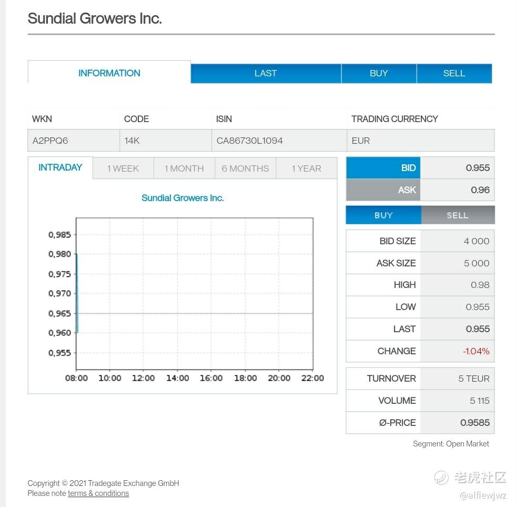Click the change value -1.04%
The width and height of the screenshot is (516, 507).
pos(476,351)
